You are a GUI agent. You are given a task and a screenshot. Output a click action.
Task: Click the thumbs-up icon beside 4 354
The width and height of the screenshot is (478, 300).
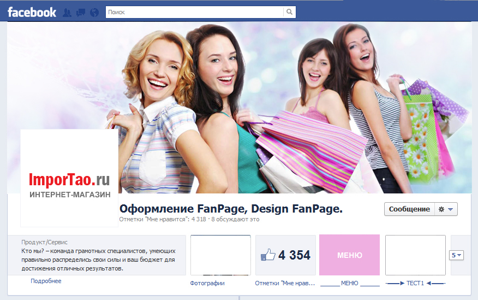click(268, 255)
